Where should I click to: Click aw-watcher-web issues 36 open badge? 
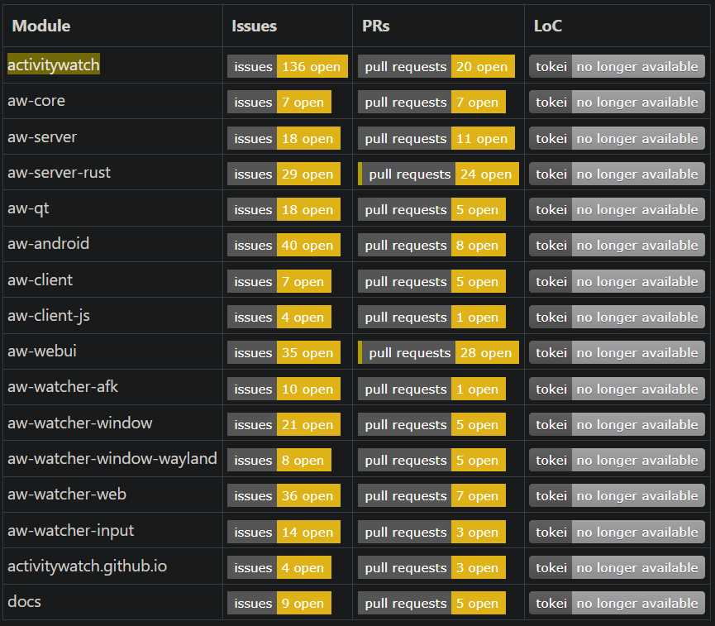point(284,495)
